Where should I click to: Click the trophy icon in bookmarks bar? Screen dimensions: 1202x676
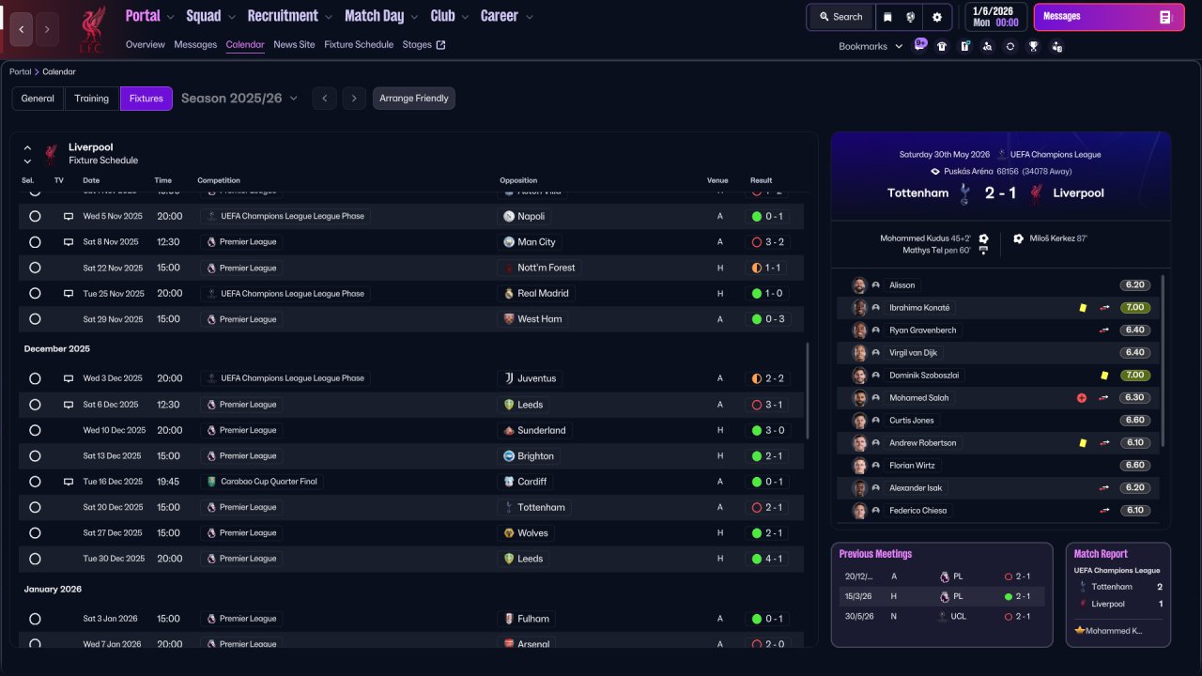pyautogui.click(x=1033, y=46)
